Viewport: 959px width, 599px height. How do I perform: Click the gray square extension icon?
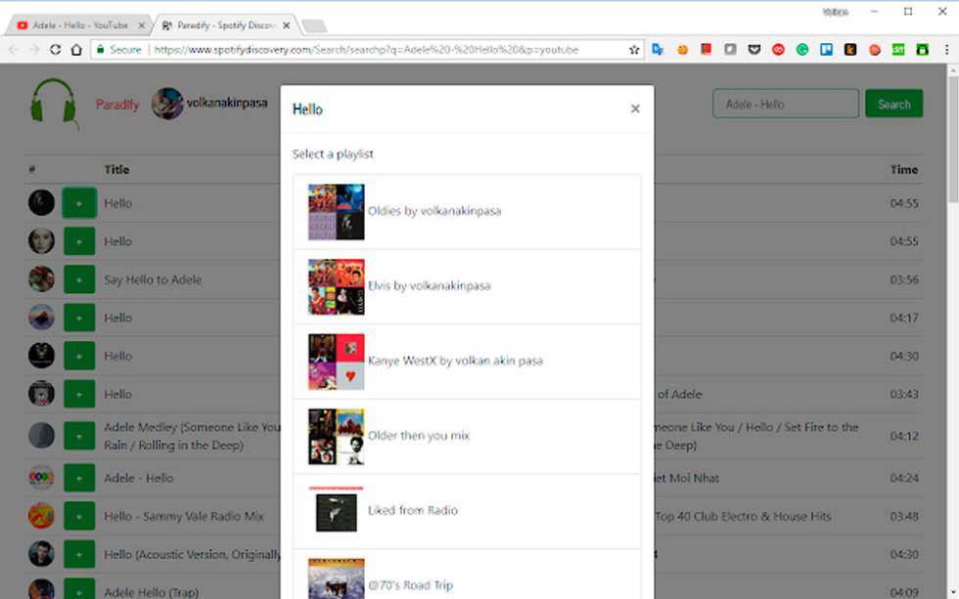pyautogui.click(x=730, y=50)
